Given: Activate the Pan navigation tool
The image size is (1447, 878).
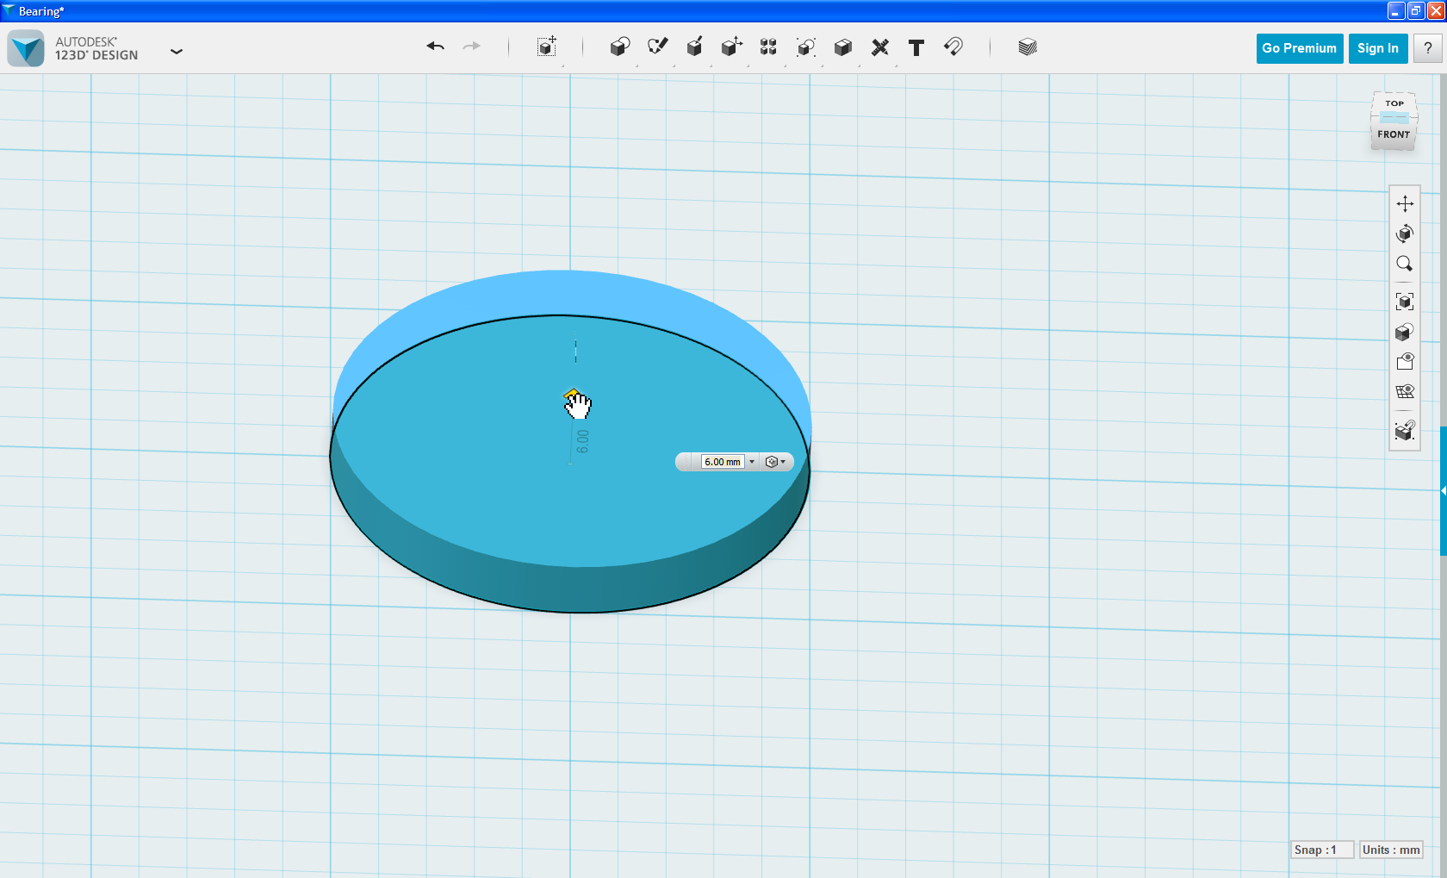Looking at the screenshot, I should click(x=1405, y=203).
